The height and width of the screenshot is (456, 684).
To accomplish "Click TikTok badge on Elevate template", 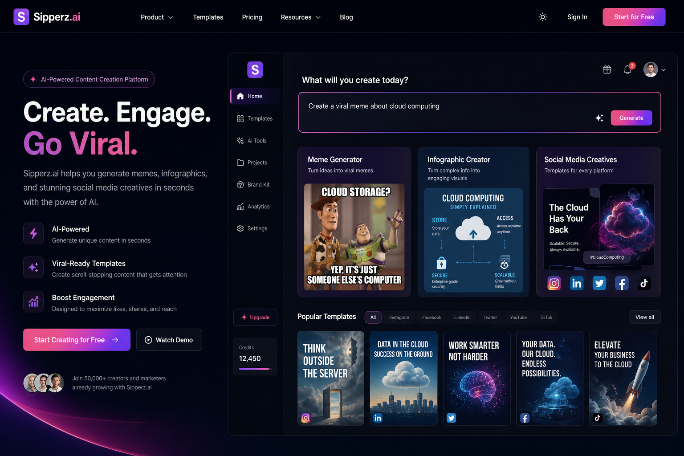I will [x=598, y=418].
